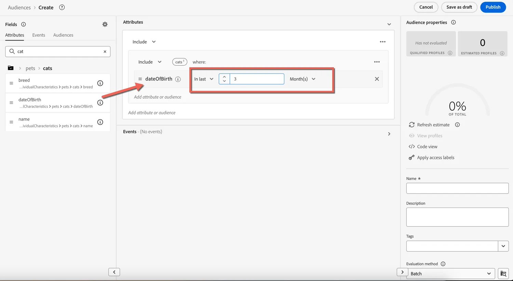Switch to the Audiences tab

pos(63,35)
